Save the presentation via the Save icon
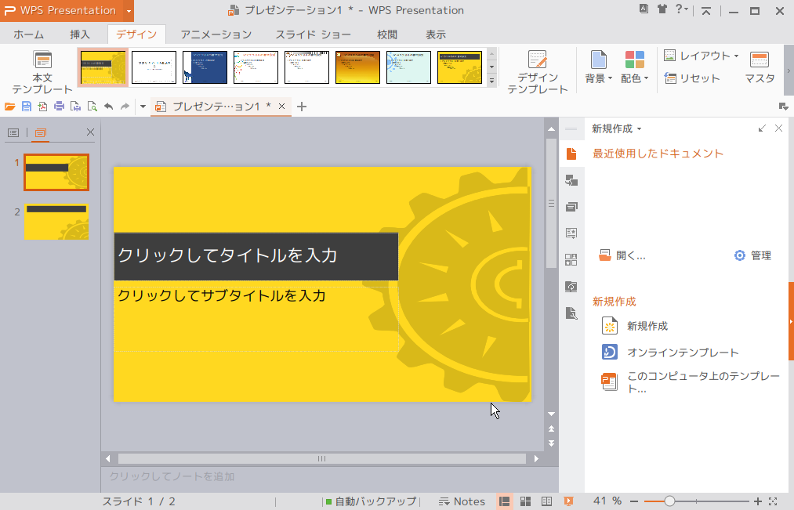Image resolution: width=794 pixels, height=510 pixels. tap(26, 106)
